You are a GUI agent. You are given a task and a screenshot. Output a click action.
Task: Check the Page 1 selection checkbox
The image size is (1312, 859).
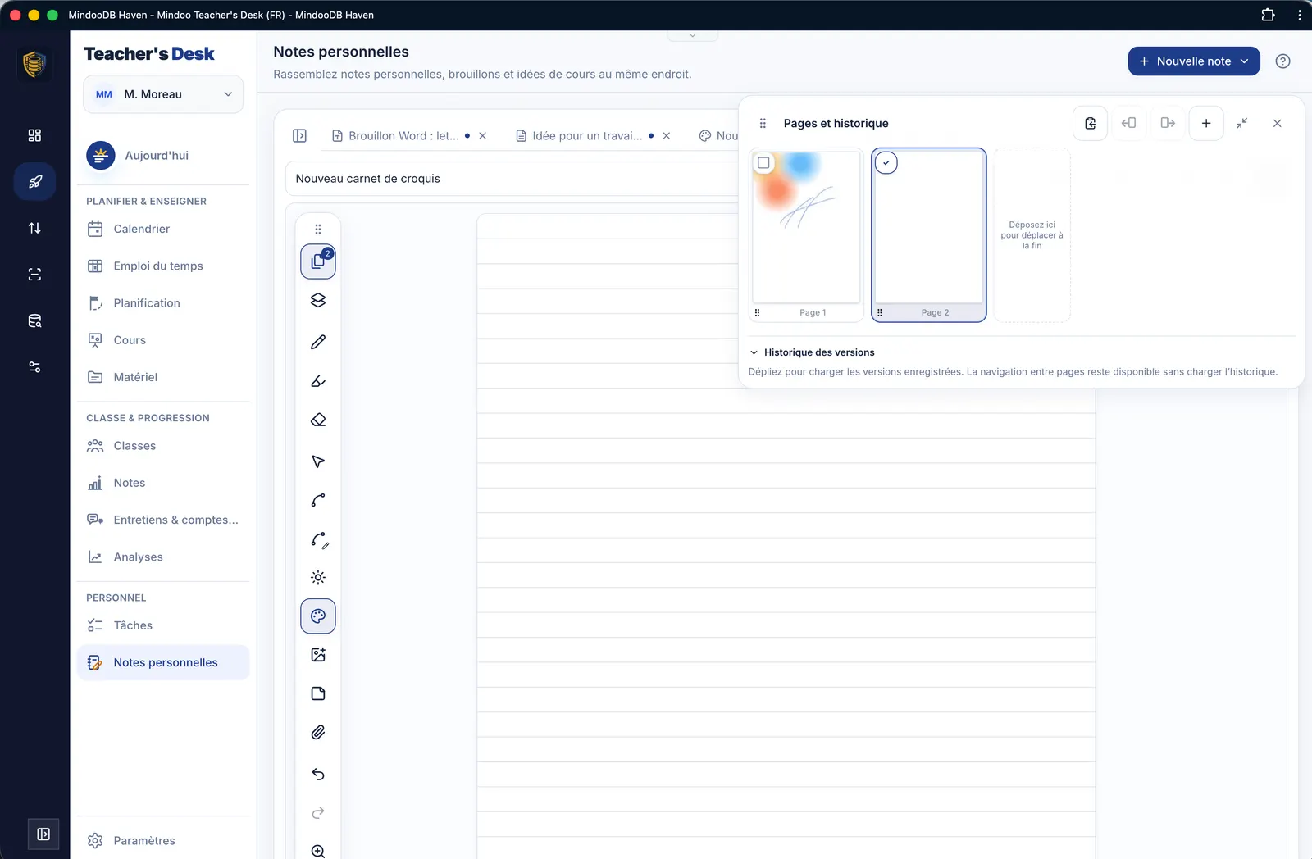763,162
